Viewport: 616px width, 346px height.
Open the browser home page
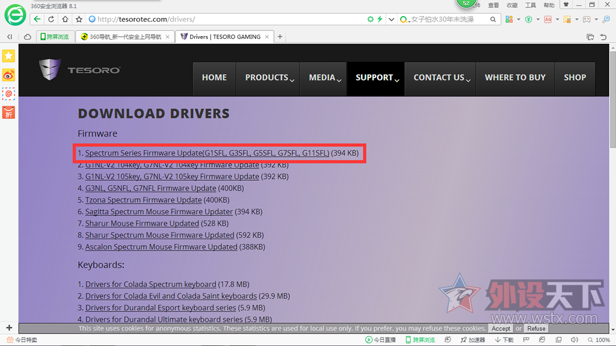(65, 19)
